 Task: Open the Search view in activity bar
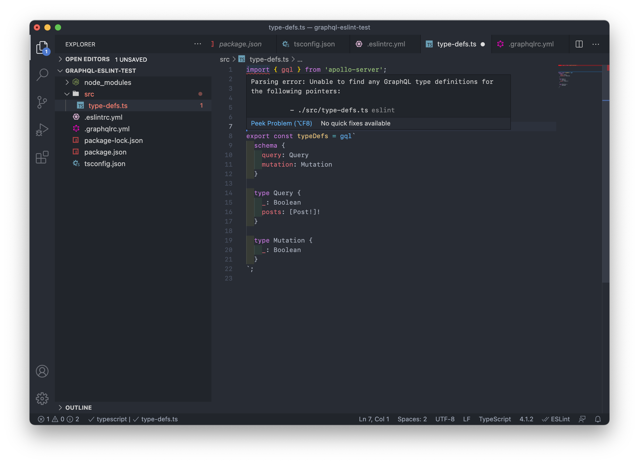coord(42,75)
